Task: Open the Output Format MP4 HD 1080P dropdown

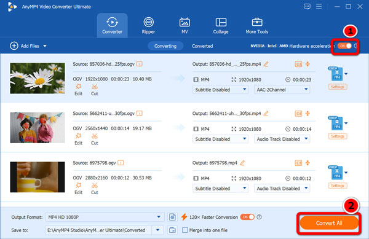Action: (105, 217)
